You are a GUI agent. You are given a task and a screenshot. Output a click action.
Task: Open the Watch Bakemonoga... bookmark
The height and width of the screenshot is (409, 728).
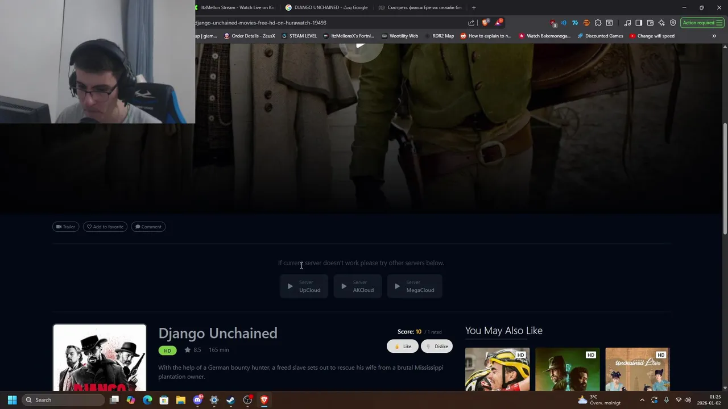pos(544,36)
